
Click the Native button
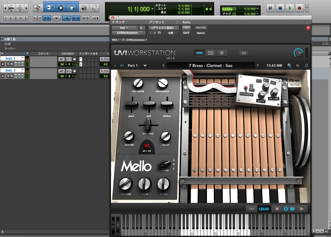tap(201, 33)
